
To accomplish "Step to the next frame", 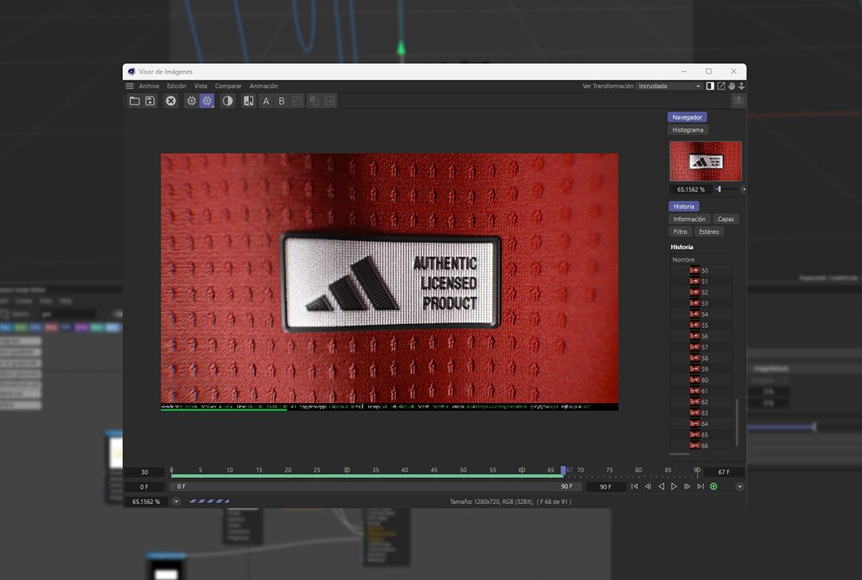I will click(x=687, y=487).
